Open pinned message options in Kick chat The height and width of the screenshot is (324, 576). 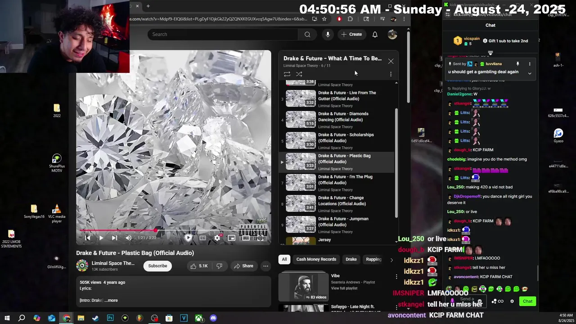tap(530, 64)
